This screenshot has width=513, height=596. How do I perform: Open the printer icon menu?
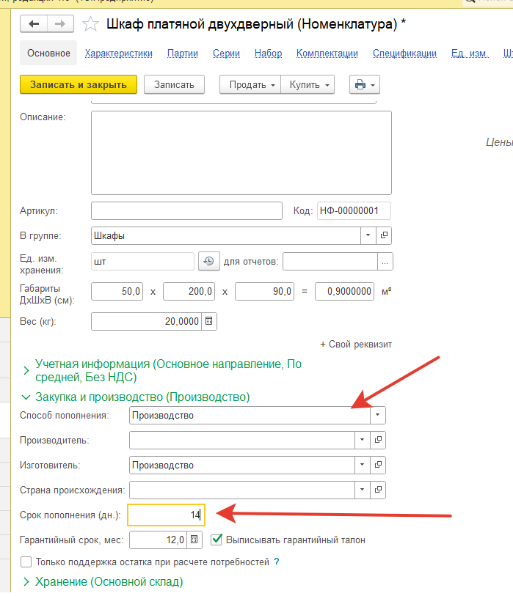click(364, 84)
